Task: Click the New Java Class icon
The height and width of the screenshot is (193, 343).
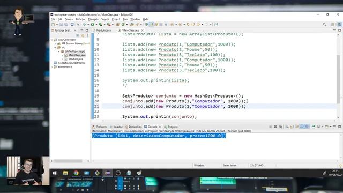Action: [123, 25]
